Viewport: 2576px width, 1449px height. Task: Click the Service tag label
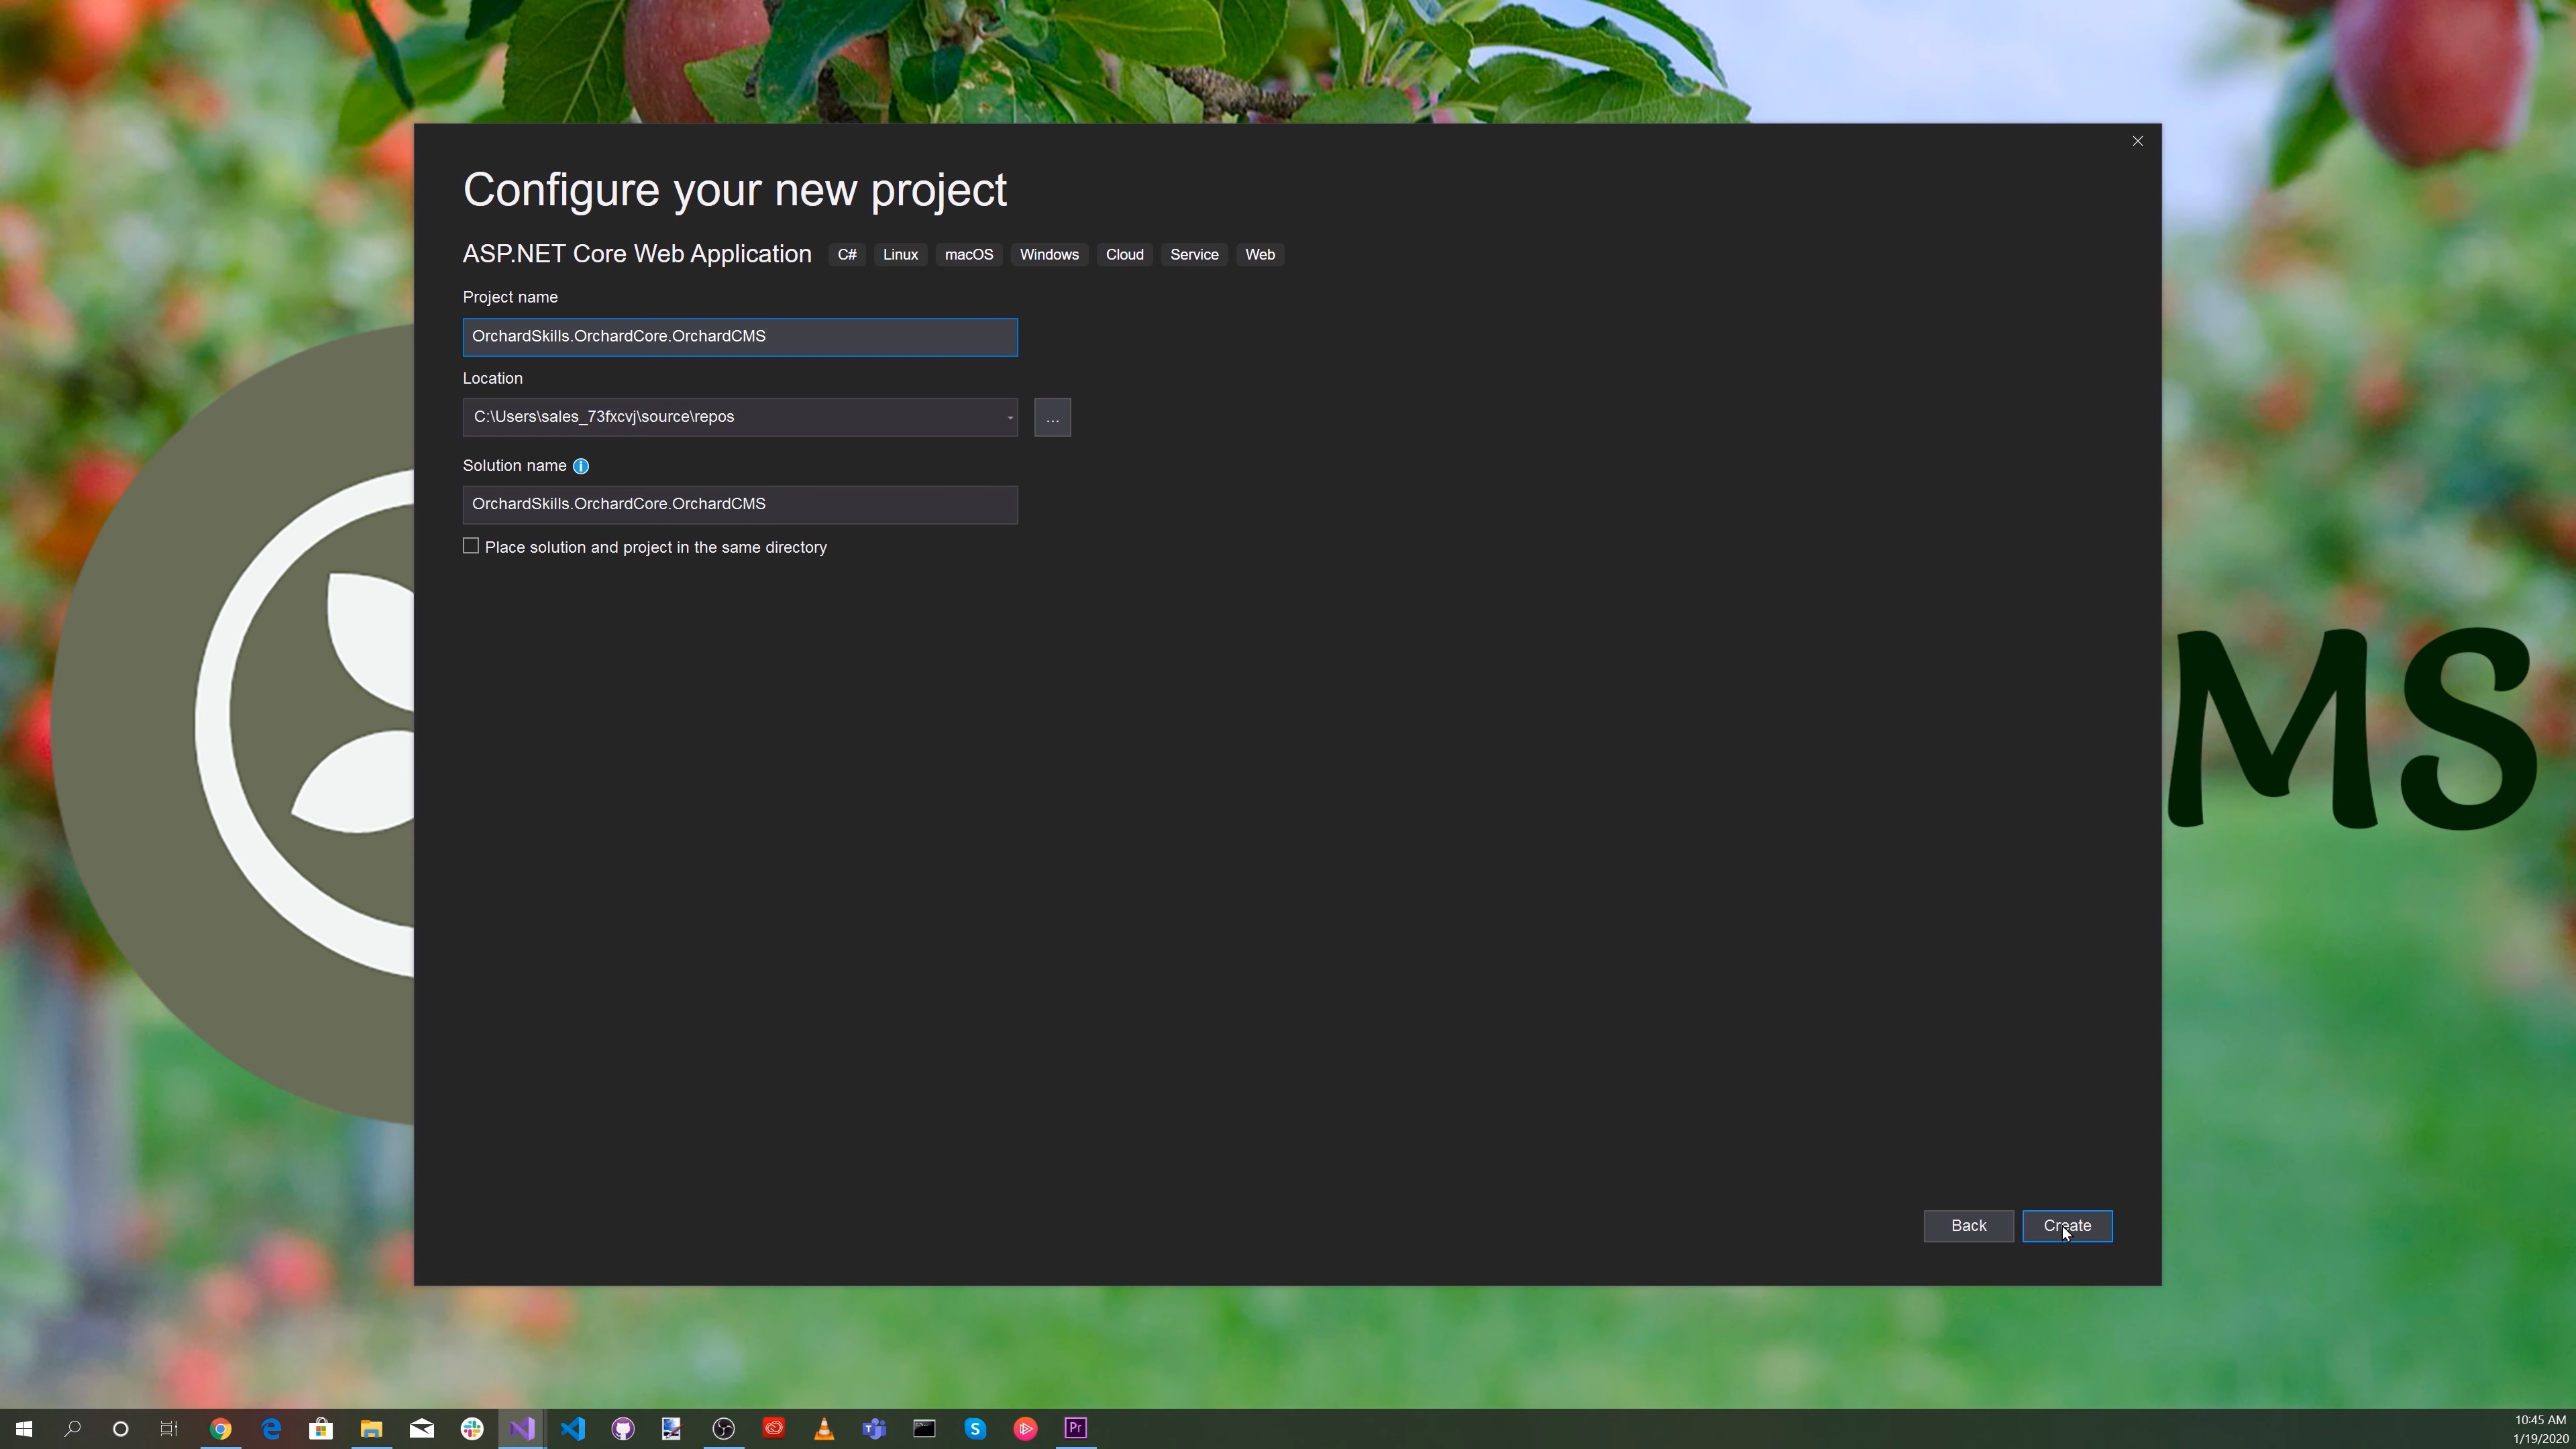[1194, 255]
